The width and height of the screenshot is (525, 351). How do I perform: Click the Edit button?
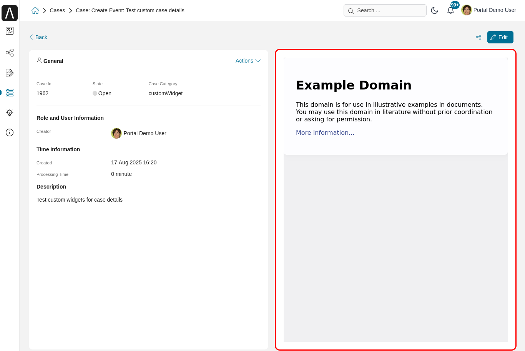coord(500,37)
